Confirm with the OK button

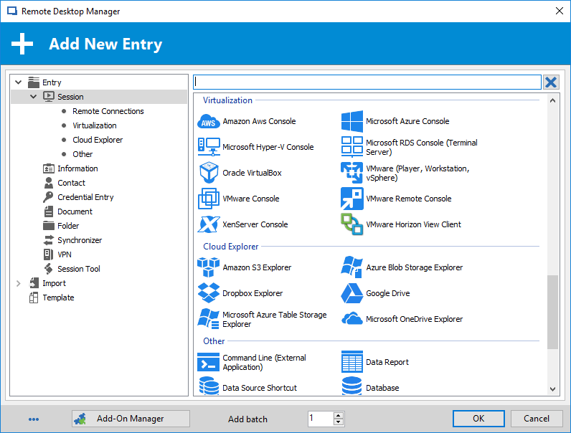(x=478, y=419)
